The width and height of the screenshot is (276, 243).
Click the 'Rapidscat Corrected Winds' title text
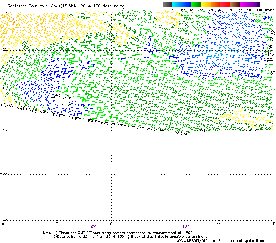34,6
